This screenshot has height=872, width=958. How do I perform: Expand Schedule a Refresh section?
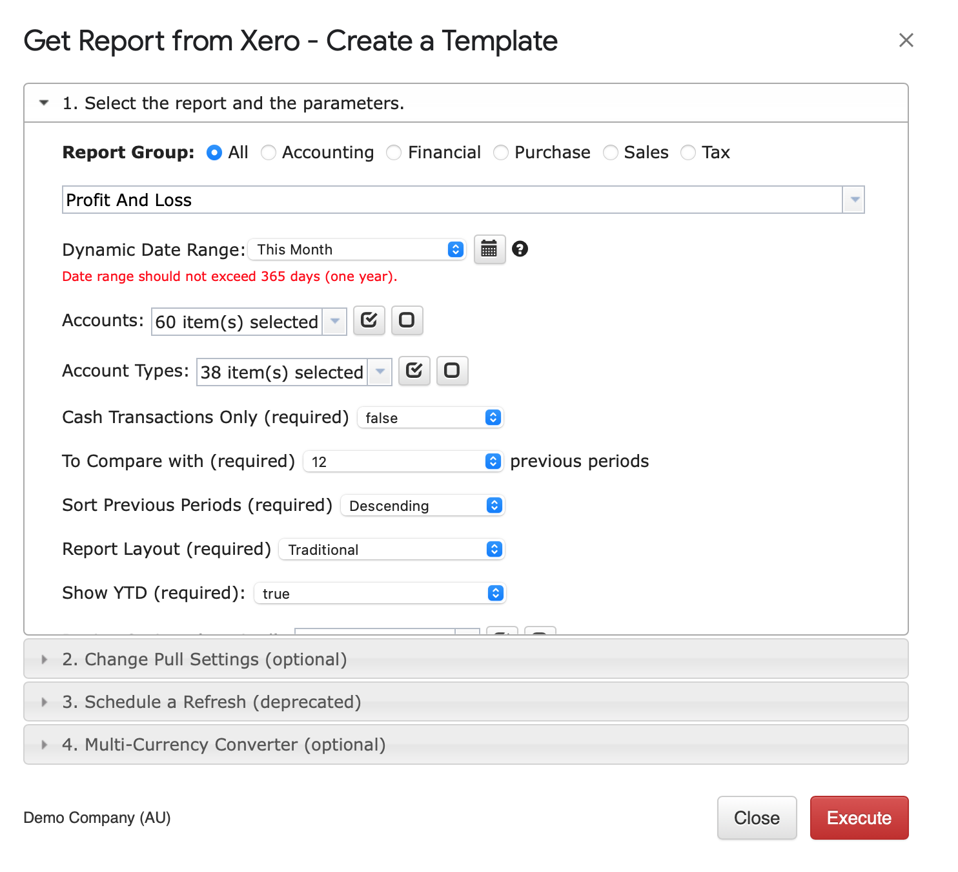tap(45, 701)
